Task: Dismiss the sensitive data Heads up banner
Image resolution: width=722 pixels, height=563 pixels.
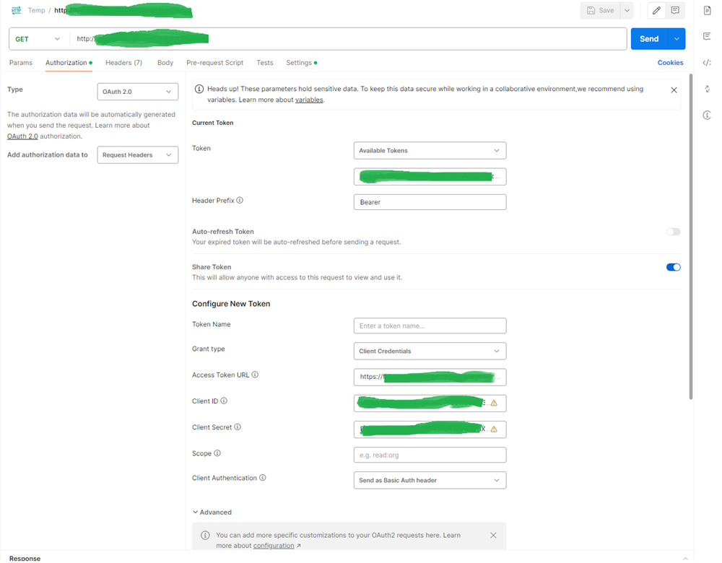Action: pyautogui.click(x=674, y=90)
